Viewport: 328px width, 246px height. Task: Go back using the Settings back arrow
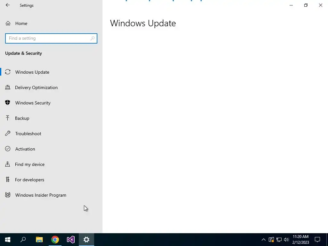8,5
